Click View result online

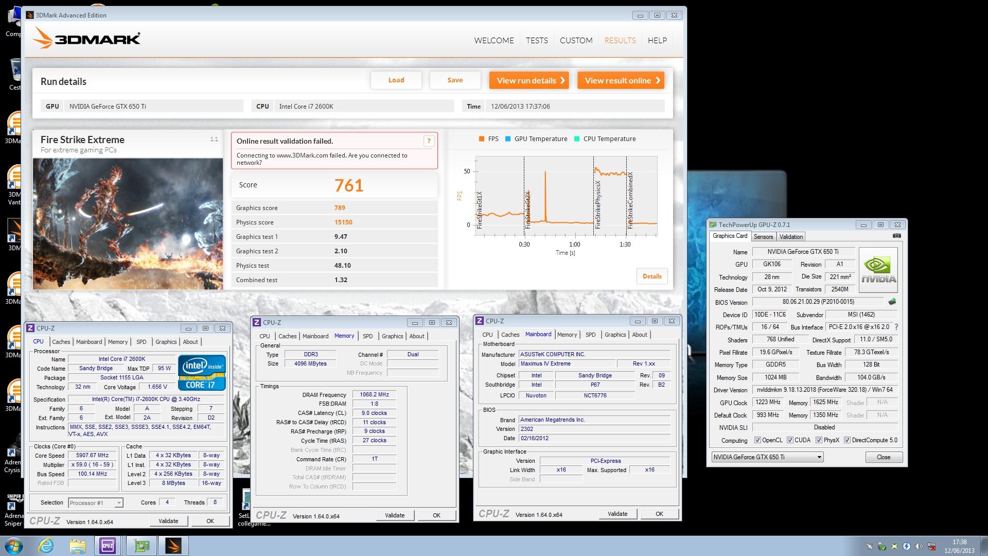tap(621, 80)
